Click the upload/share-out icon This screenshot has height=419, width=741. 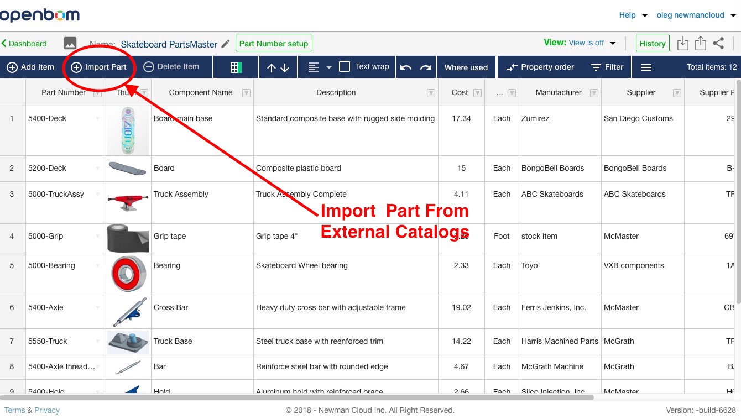tap(701, 43)
